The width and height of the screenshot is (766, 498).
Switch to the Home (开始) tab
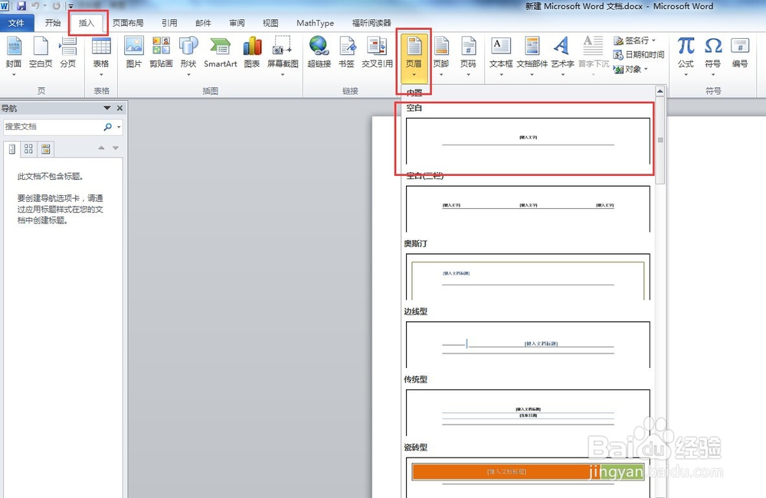(53, 23)
